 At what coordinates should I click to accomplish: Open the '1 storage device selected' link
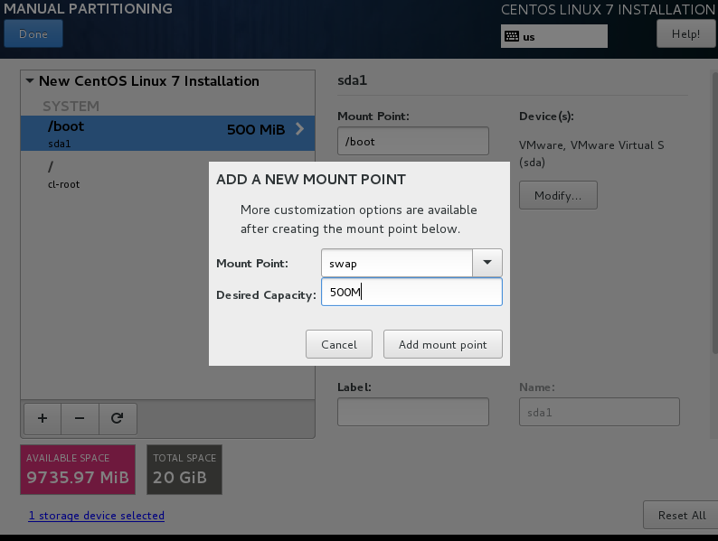[97, 516]
